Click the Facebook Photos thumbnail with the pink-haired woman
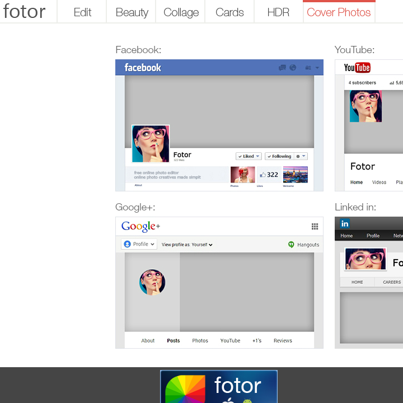Image resolution: width=403 pixels, height=403 pixels. click(242, 175)
